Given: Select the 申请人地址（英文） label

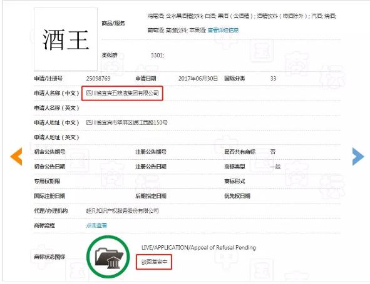Looking at the screenshot, I should pos(56,137).
